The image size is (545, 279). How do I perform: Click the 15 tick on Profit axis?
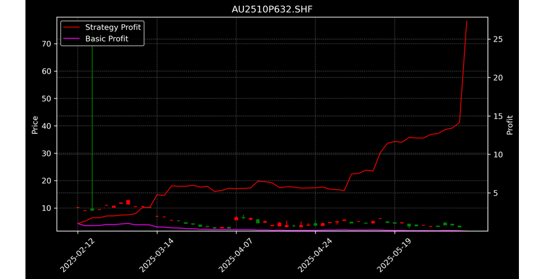coord(498,116)
